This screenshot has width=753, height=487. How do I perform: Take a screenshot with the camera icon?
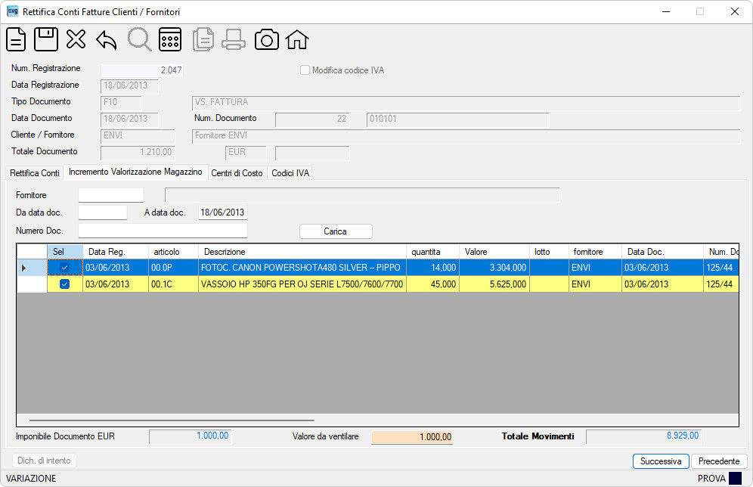coord(267,39)
